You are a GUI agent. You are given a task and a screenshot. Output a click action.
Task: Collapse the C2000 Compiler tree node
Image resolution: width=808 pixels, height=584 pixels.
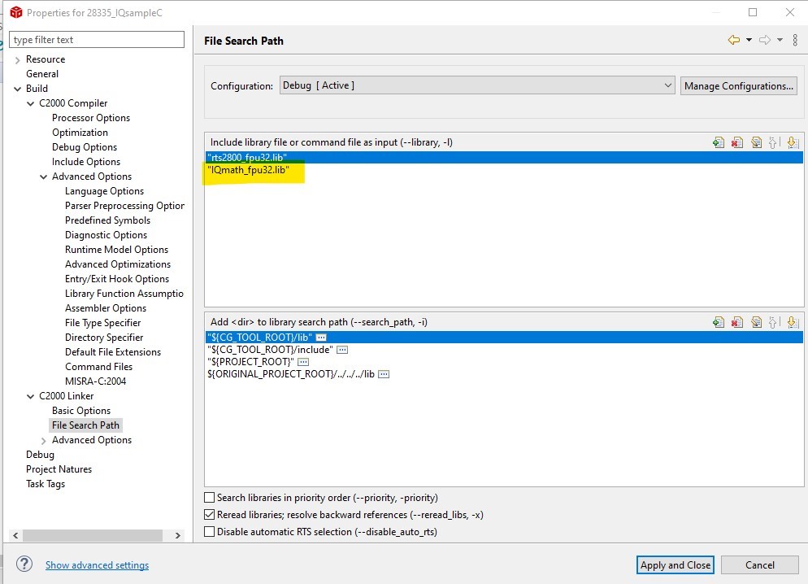pos(30,103)
